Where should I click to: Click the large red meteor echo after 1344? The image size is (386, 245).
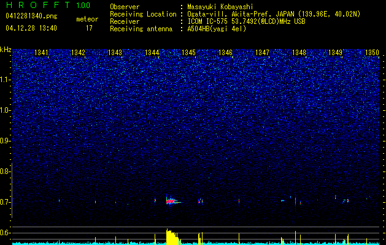pyautogui.click(x=173, y=201)
